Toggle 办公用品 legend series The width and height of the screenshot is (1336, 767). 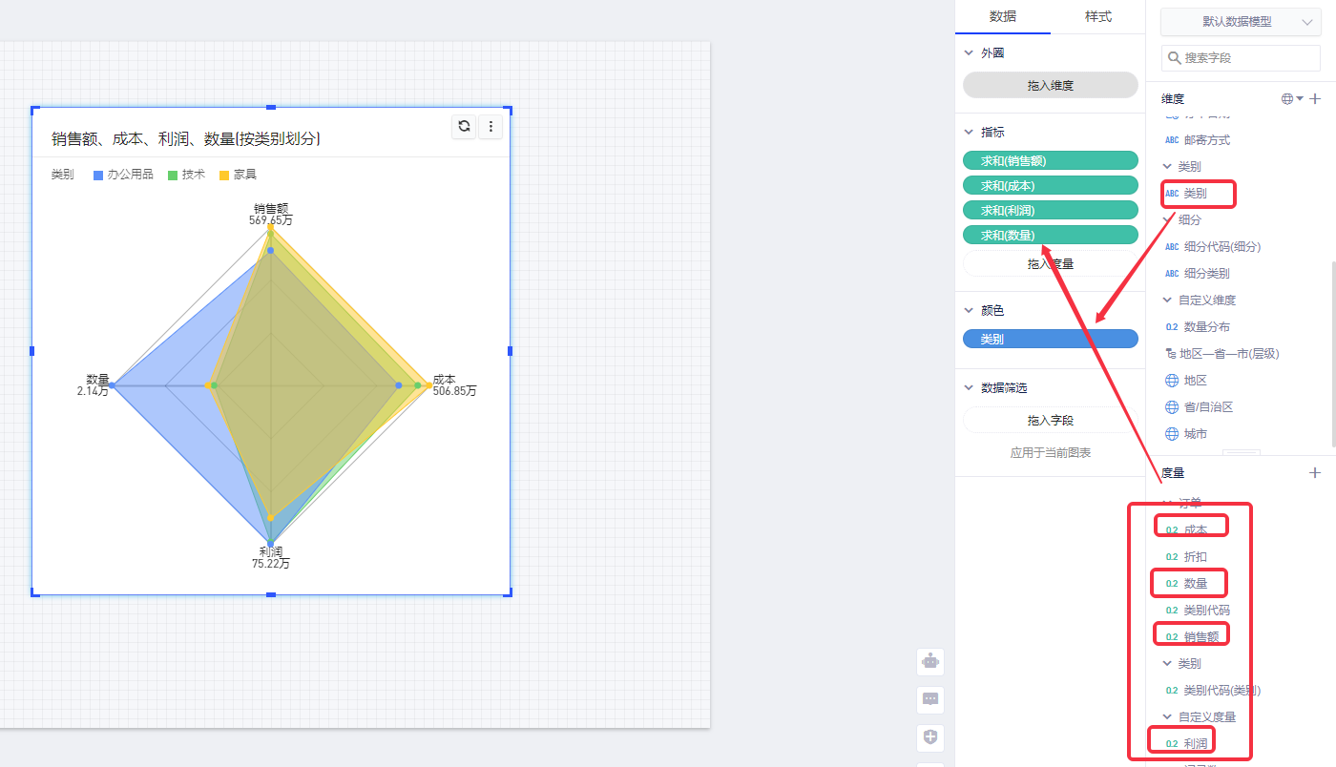click(123, 175)
